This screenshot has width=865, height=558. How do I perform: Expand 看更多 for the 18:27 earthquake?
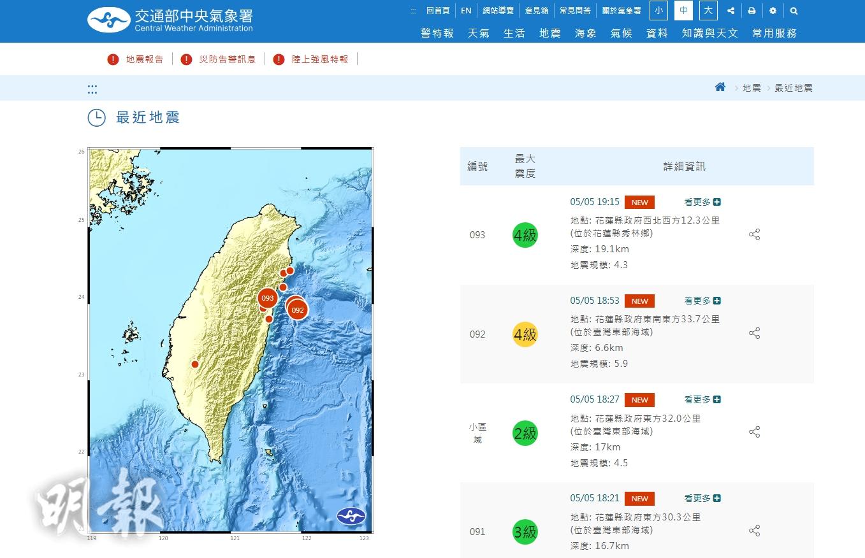coord(702,399)
